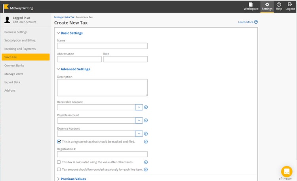Image resolution: width=297 pixels, height=181 pixels.
Task: Open Manage Users
Action: tap(14, 74)
